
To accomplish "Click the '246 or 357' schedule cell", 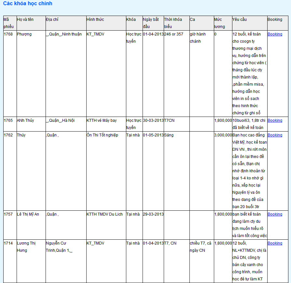I will pyautogui.click(x=173, y=34).
